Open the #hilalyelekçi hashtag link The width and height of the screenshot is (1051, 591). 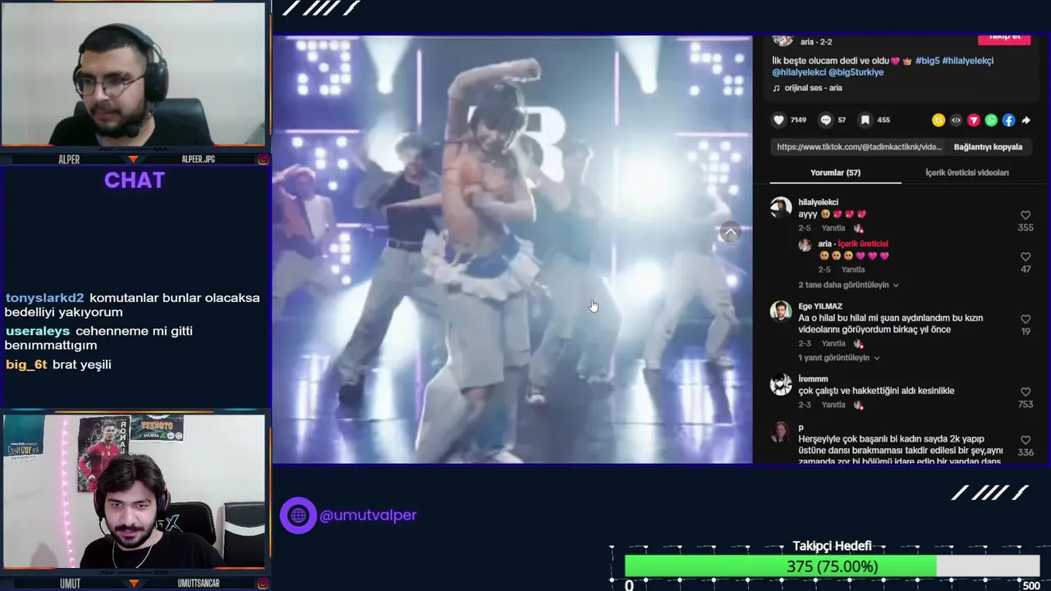[x=968, y=61]
